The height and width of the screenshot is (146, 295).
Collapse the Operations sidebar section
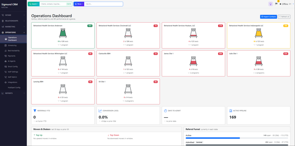24,32
